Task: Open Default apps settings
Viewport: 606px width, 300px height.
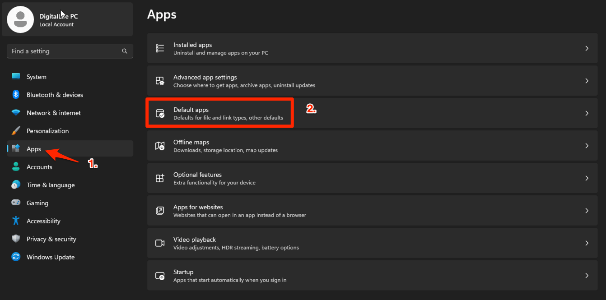Action: 219,112
